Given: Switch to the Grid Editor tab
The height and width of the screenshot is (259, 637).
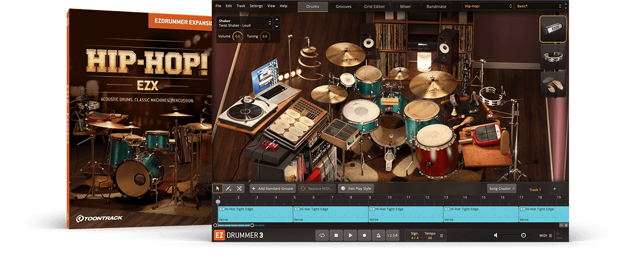Looking at the screenshot, I should [375, 6].
